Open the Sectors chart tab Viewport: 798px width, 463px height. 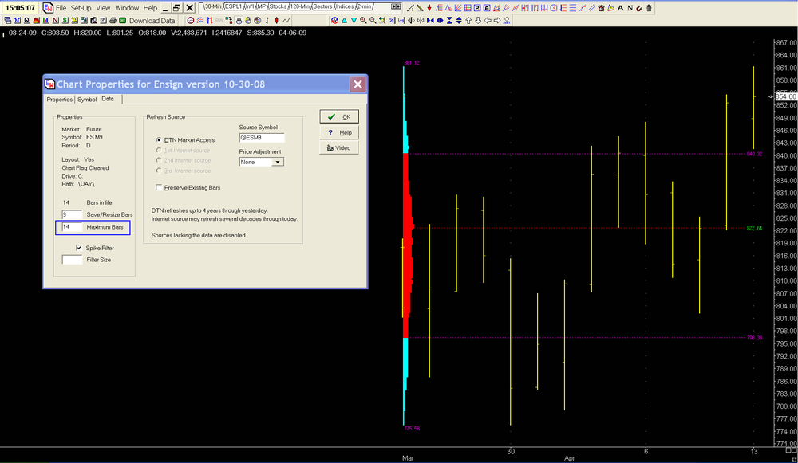322,6
